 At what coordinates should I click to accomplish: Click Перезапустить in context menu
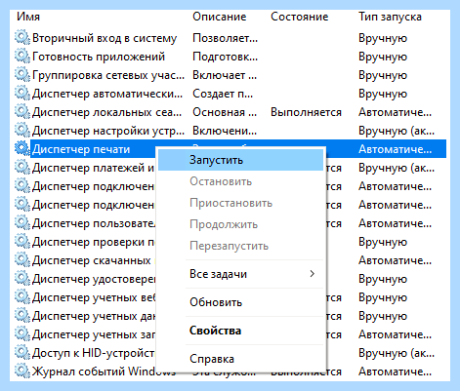click(x=240, y=246)
